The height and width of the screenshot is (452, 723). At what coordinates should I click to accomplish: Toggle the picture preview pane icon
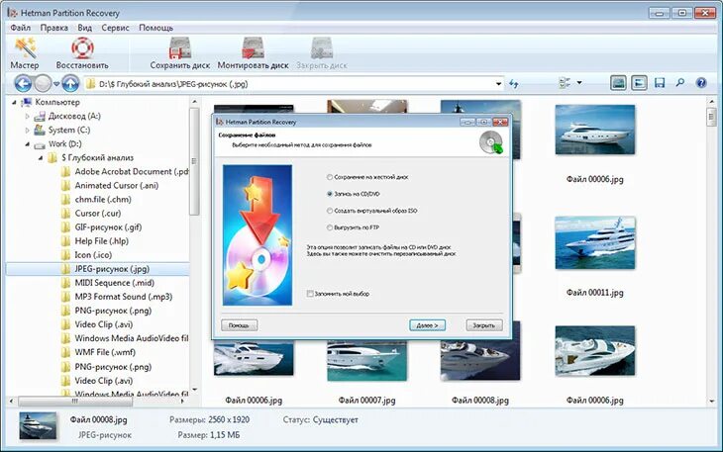(618, 83)
